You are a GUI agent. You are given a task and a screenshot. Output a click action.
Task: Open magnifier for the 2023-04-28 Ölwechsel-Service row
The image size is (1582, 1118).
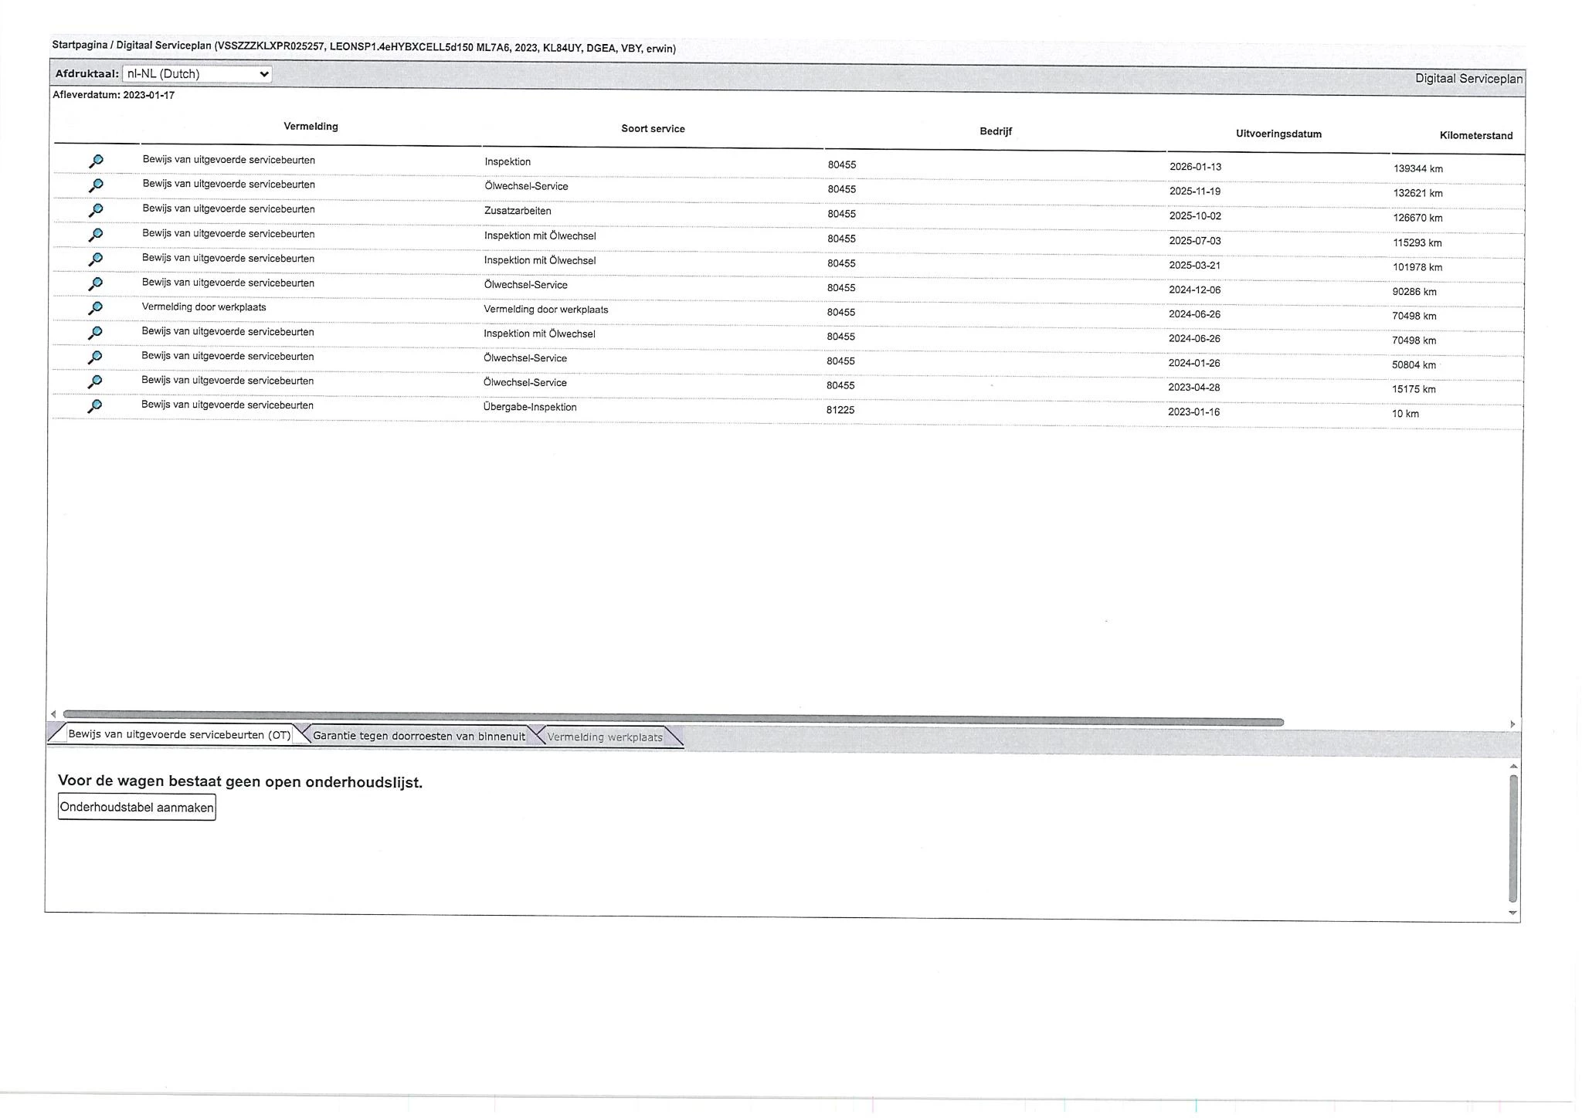(95, 381)
